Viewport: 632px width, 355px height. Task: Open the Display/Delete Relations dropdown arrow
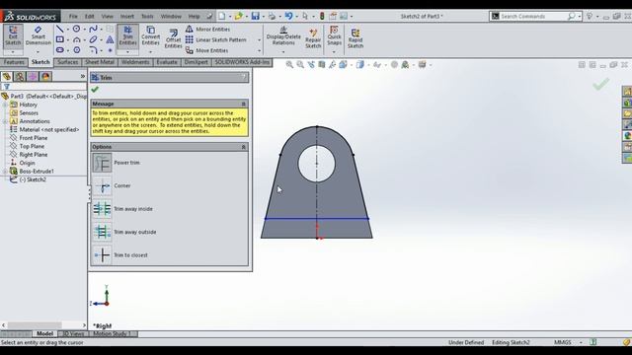[283, 52]
